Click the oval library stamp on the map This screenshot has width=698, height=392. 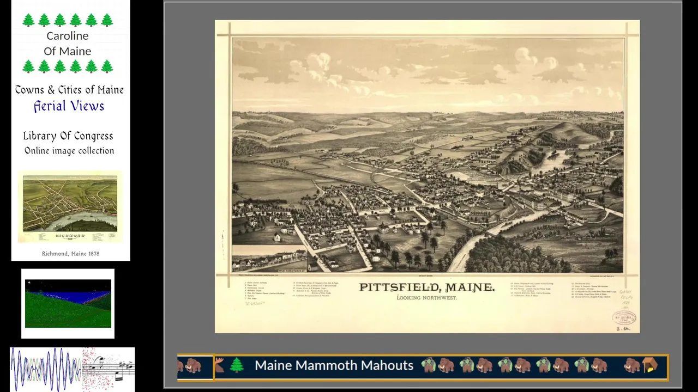click(x=624, y=317)
